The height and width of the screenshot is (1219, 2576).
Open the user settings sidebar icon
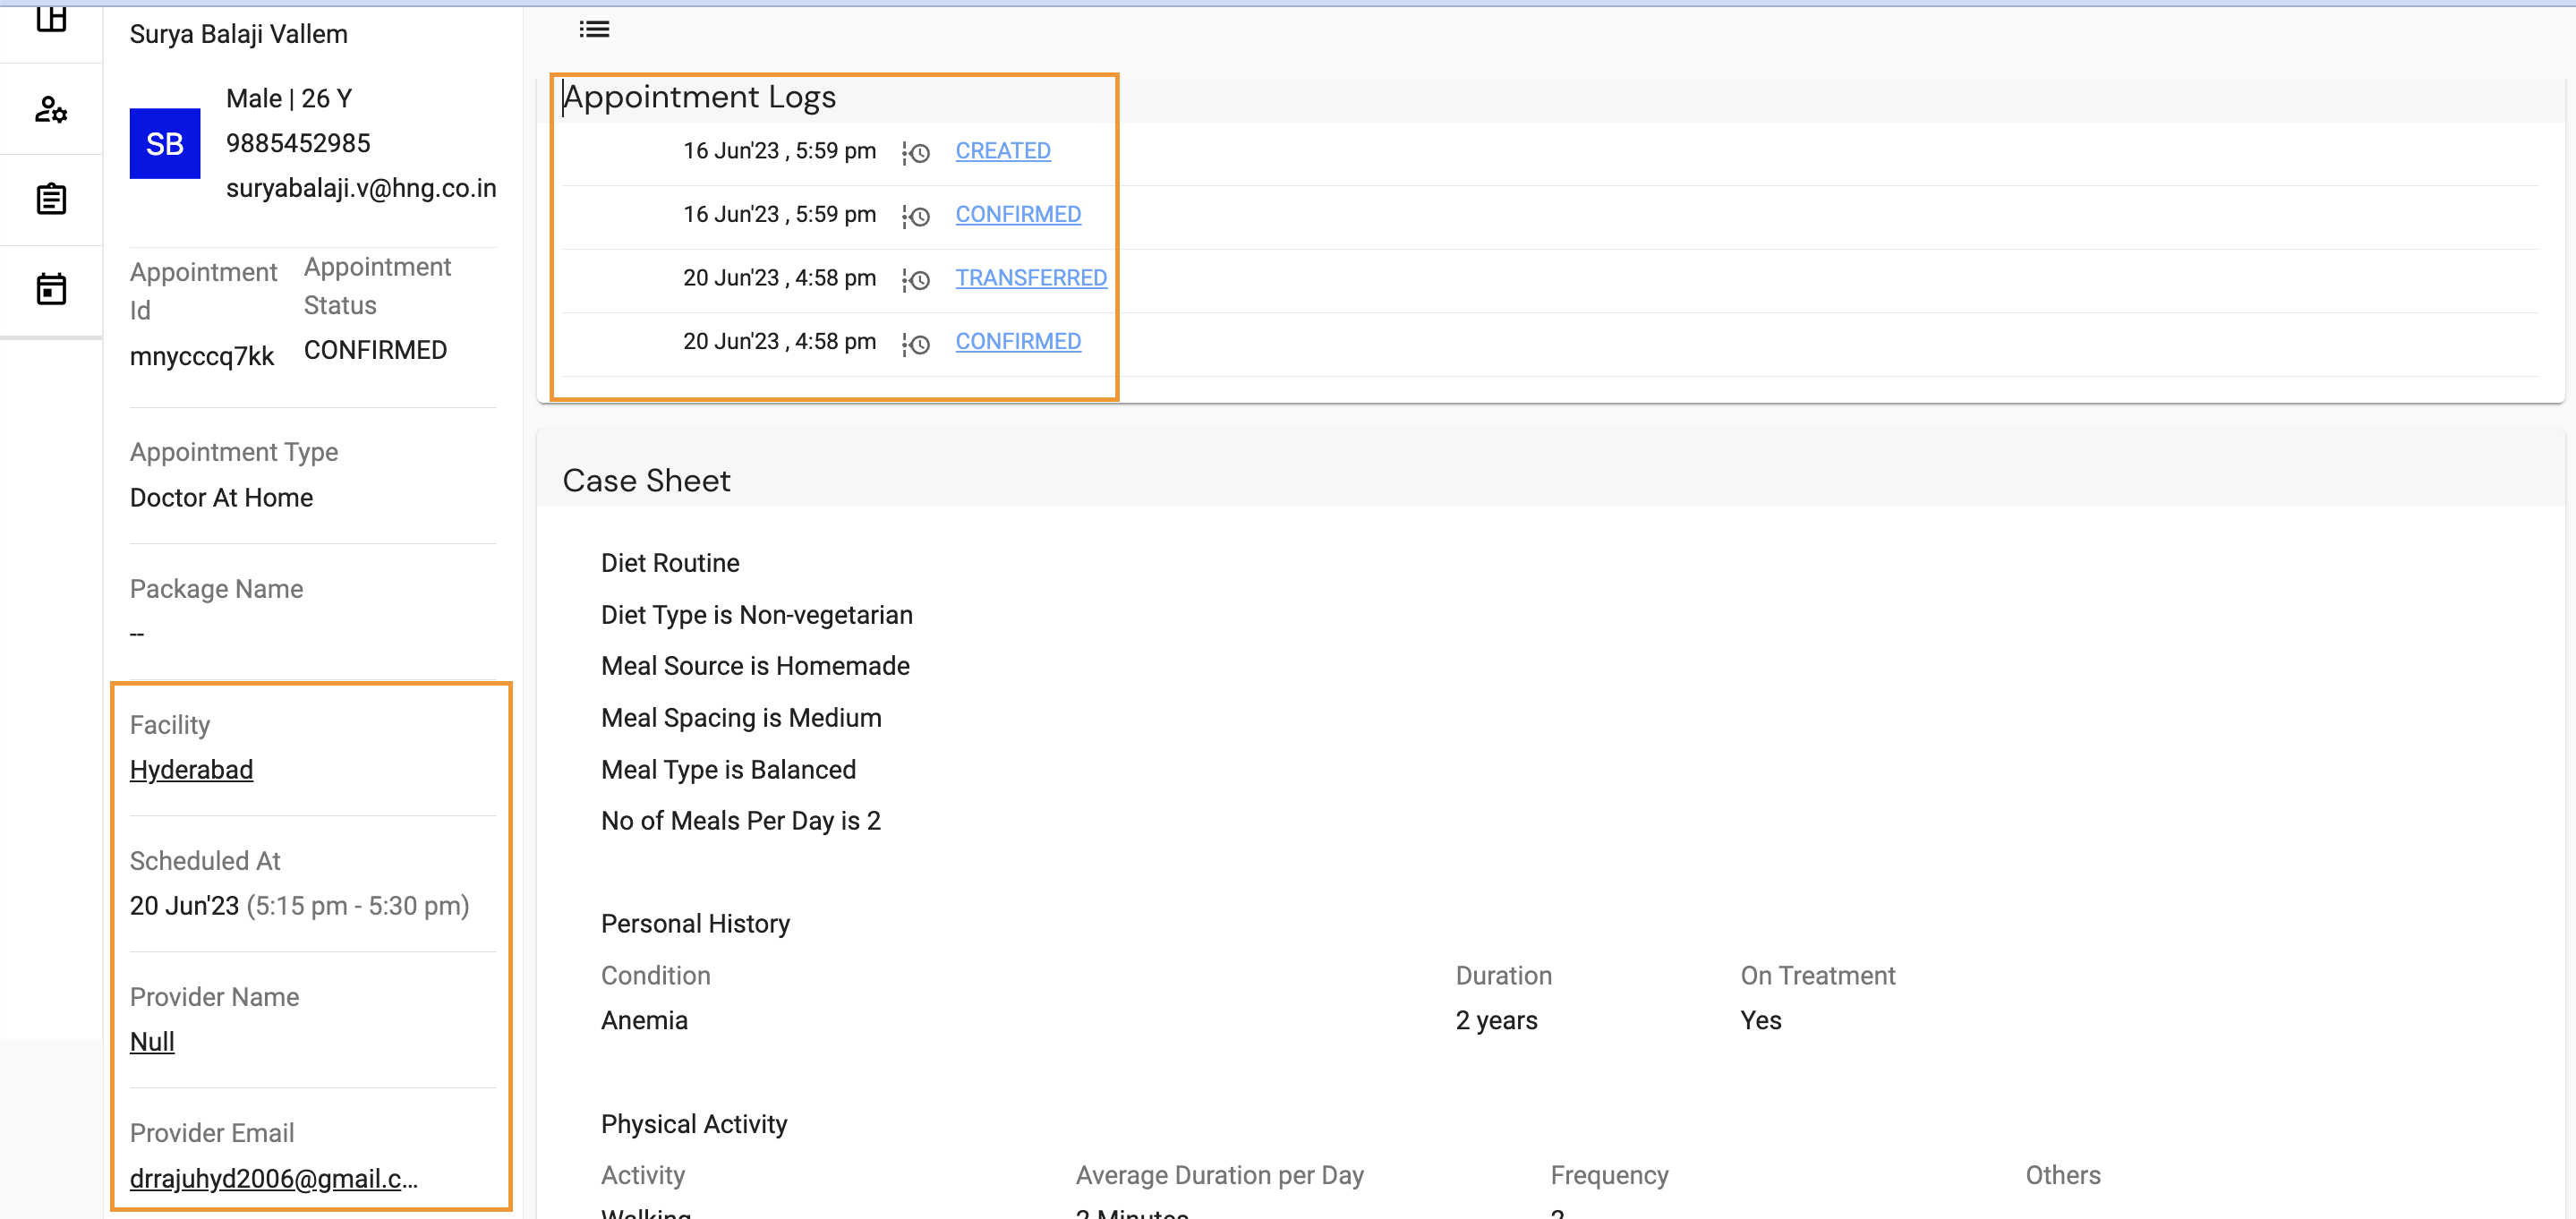pyautogui.click(x=51, y=109)
